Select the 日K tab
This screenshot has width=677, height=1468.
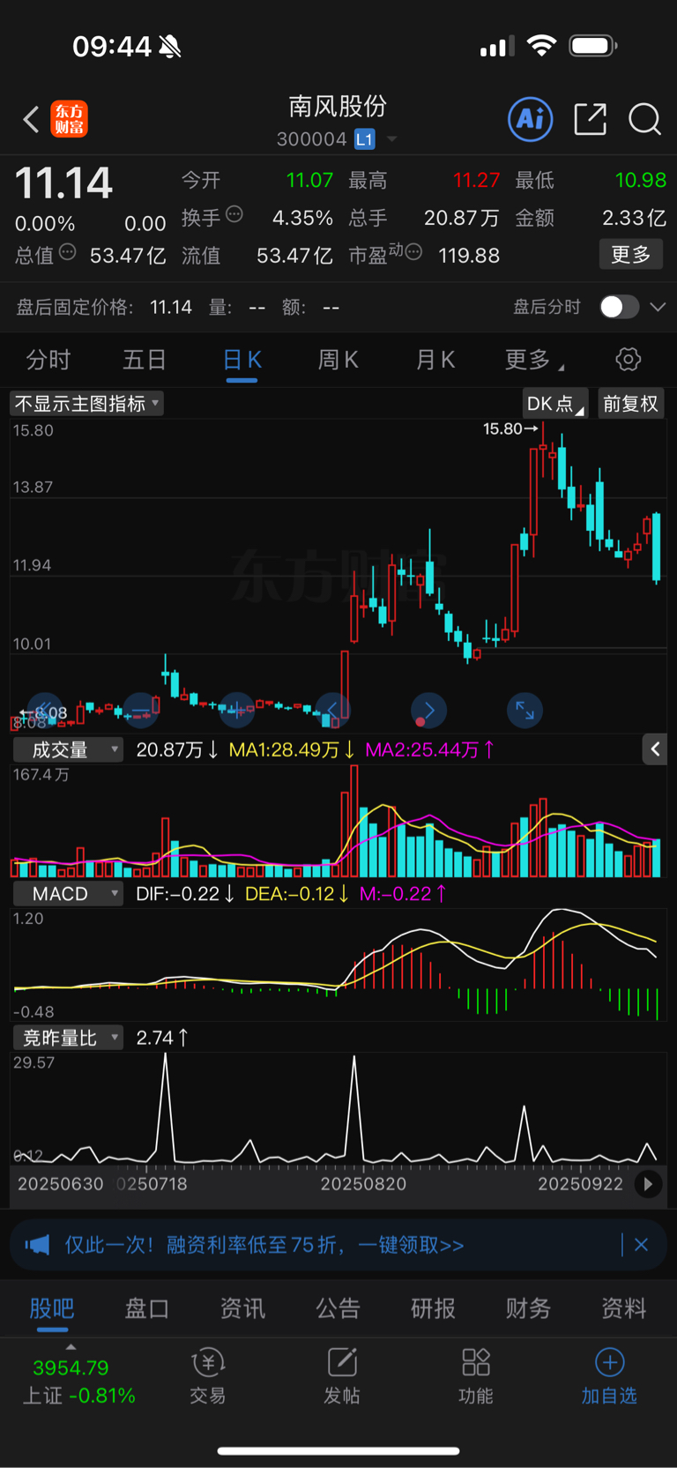tap(242, 360)
